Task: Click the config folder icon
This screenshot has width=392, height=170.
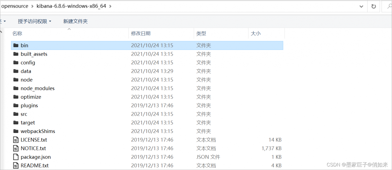Action: (16, 62)
